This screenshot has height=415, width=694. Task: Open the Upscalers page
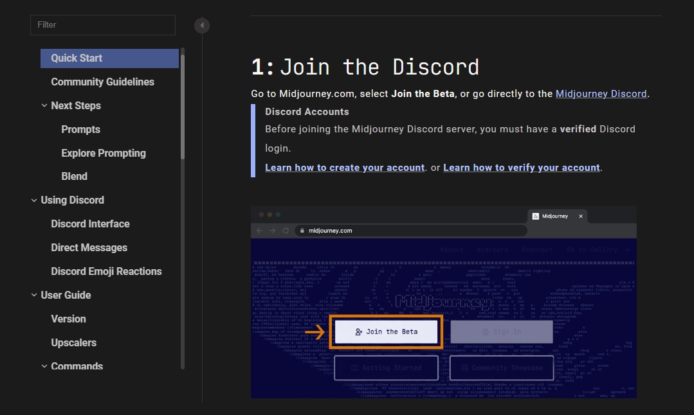[x=73, y=342]
